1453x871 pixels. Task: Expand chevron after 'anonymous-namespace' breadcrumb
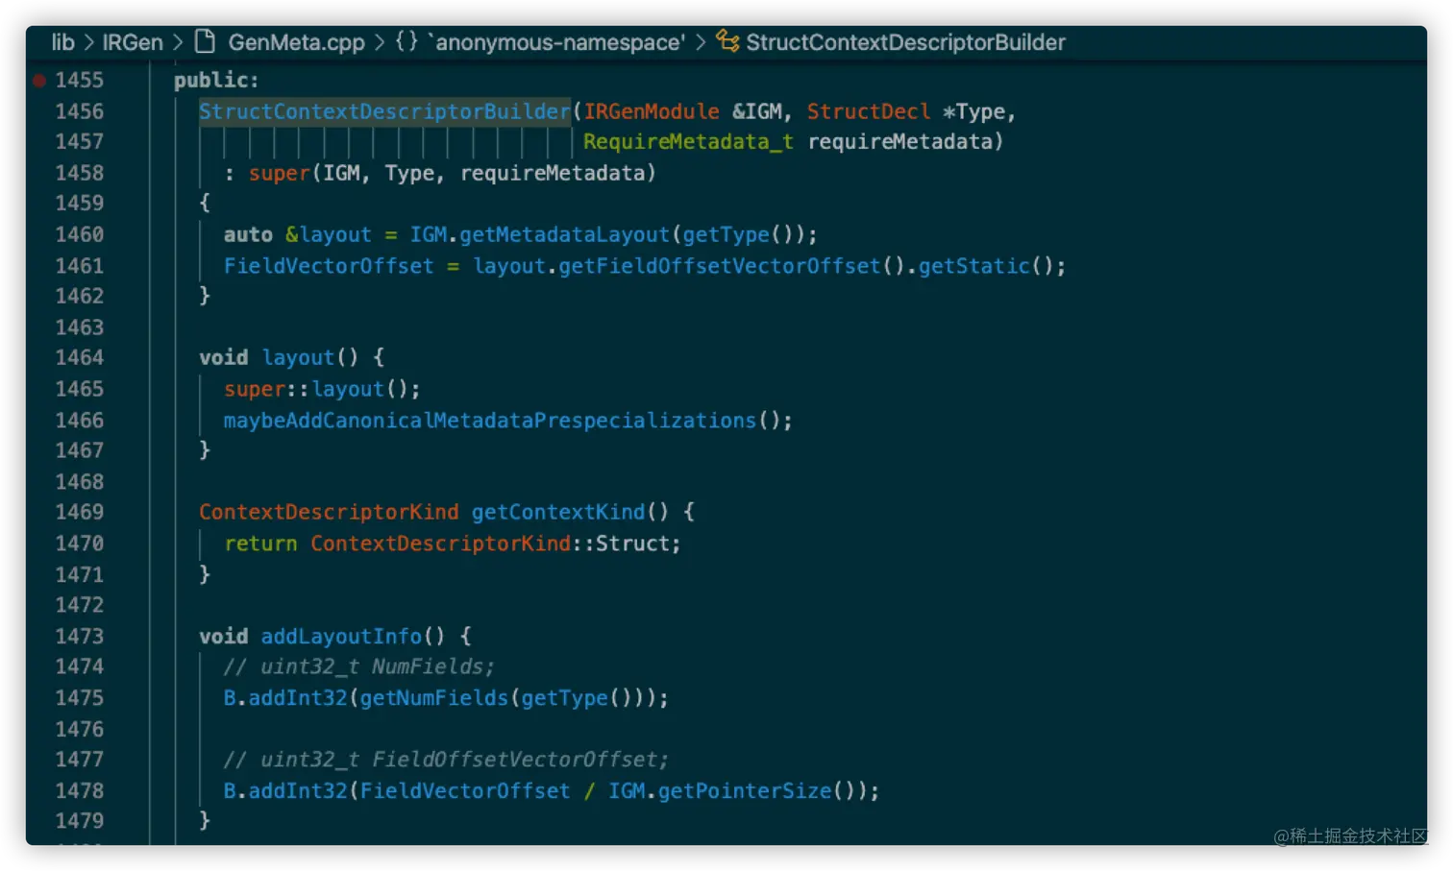[x=701, y=42]
